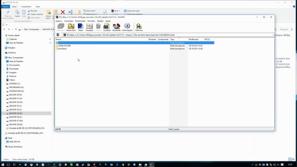The width and height of the screenshot is (297, 167).
Task: Click the red X delete icon in Explorer ribbon
Action: pyautogui.click(x=63, y=12)
